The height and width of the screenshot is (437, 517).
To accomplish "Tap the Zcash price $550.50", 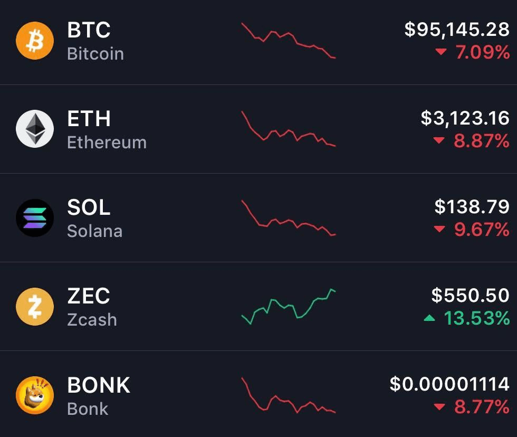I will pyautogui.click(x=470, y=296).
